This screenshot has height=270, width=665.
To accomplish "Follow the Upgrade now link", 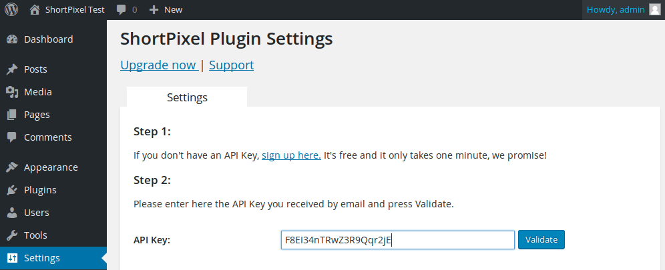I will pos(160,65).
